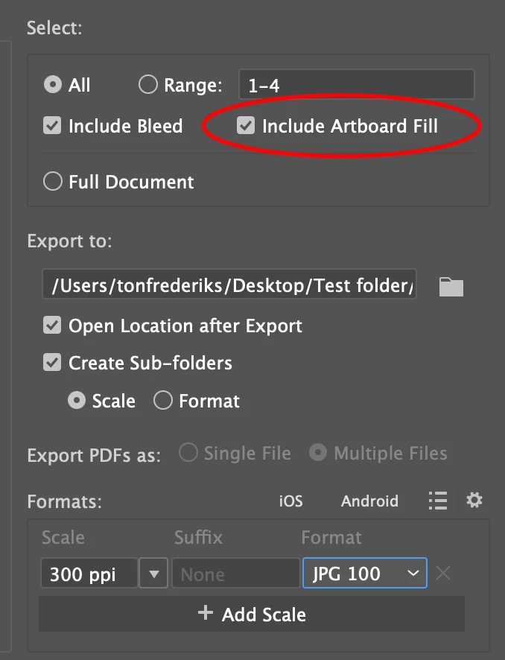Uncheck Include Artboard Fill
This screenshot has width=505, height=660.
[246, 125]
